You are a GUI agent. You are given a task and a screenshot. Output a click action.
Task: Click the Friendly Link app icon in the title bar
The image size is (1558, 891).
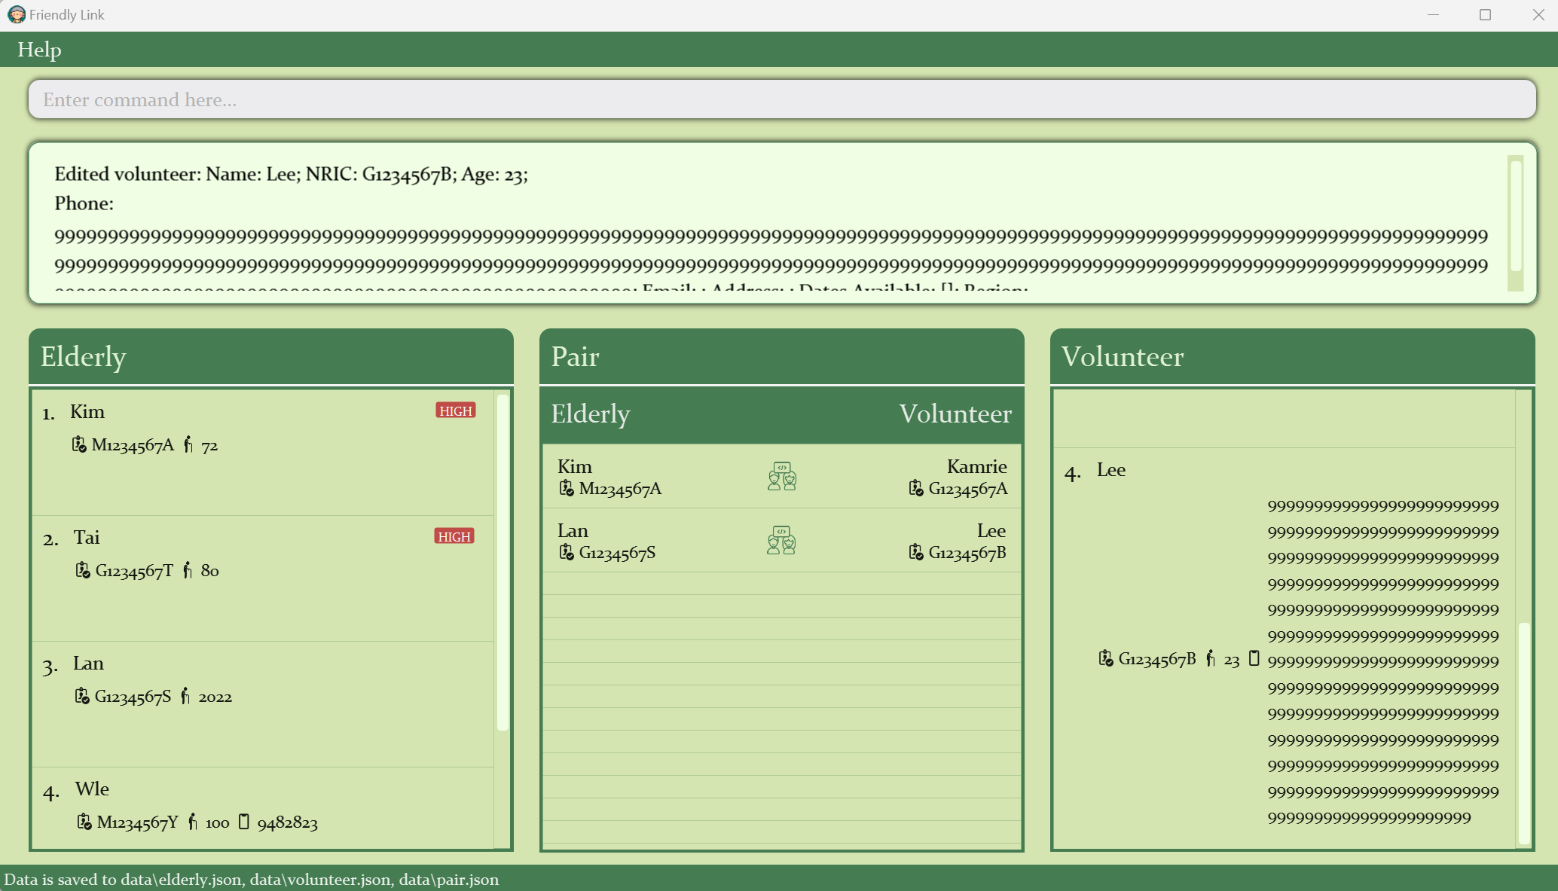(16, 14)
